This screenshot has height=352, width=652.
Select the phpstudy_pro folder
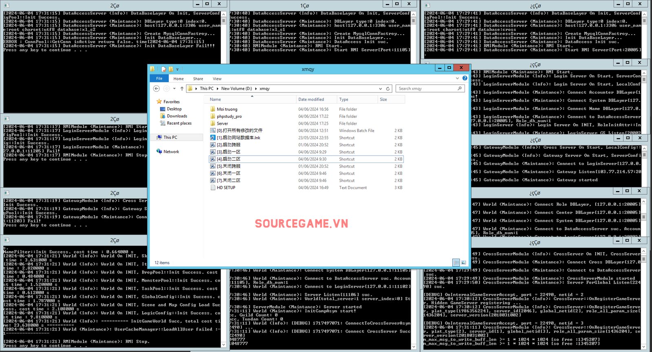[x=229, y=117]
